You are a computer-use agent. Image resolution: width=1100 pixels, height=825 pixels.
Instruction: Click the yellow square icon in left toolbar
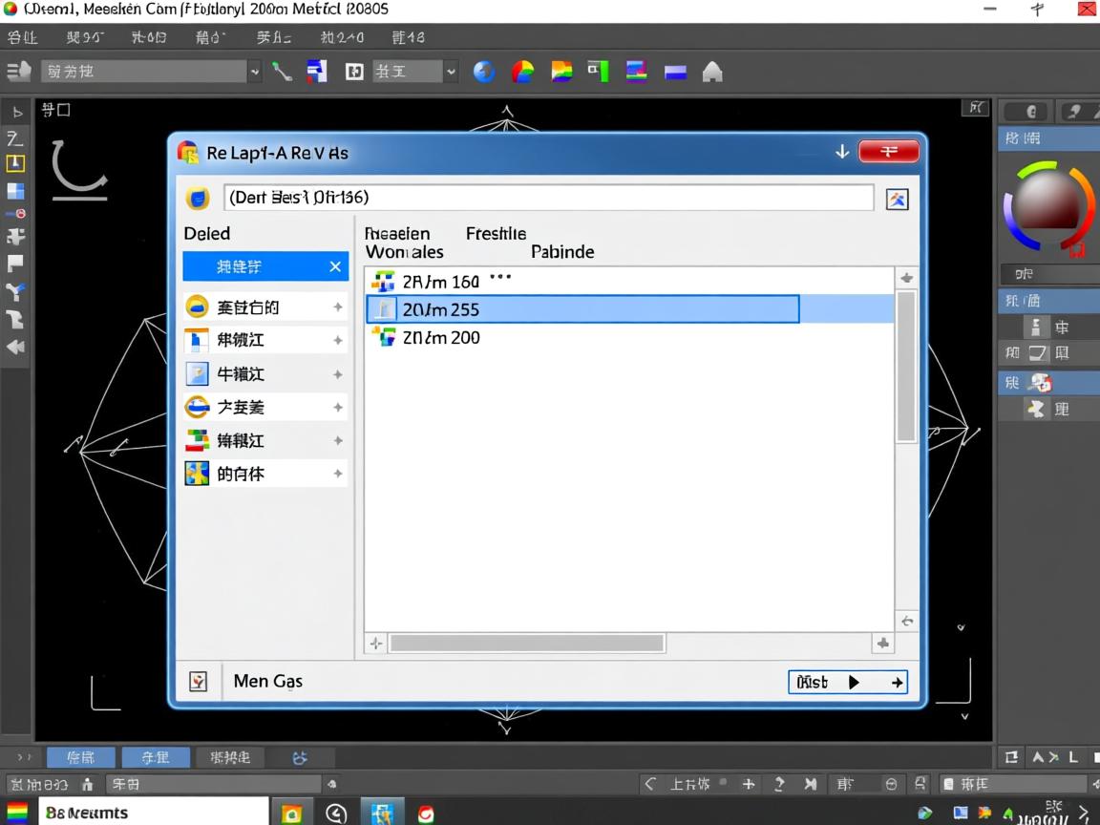pyautogui.click(x=15, y=163)
